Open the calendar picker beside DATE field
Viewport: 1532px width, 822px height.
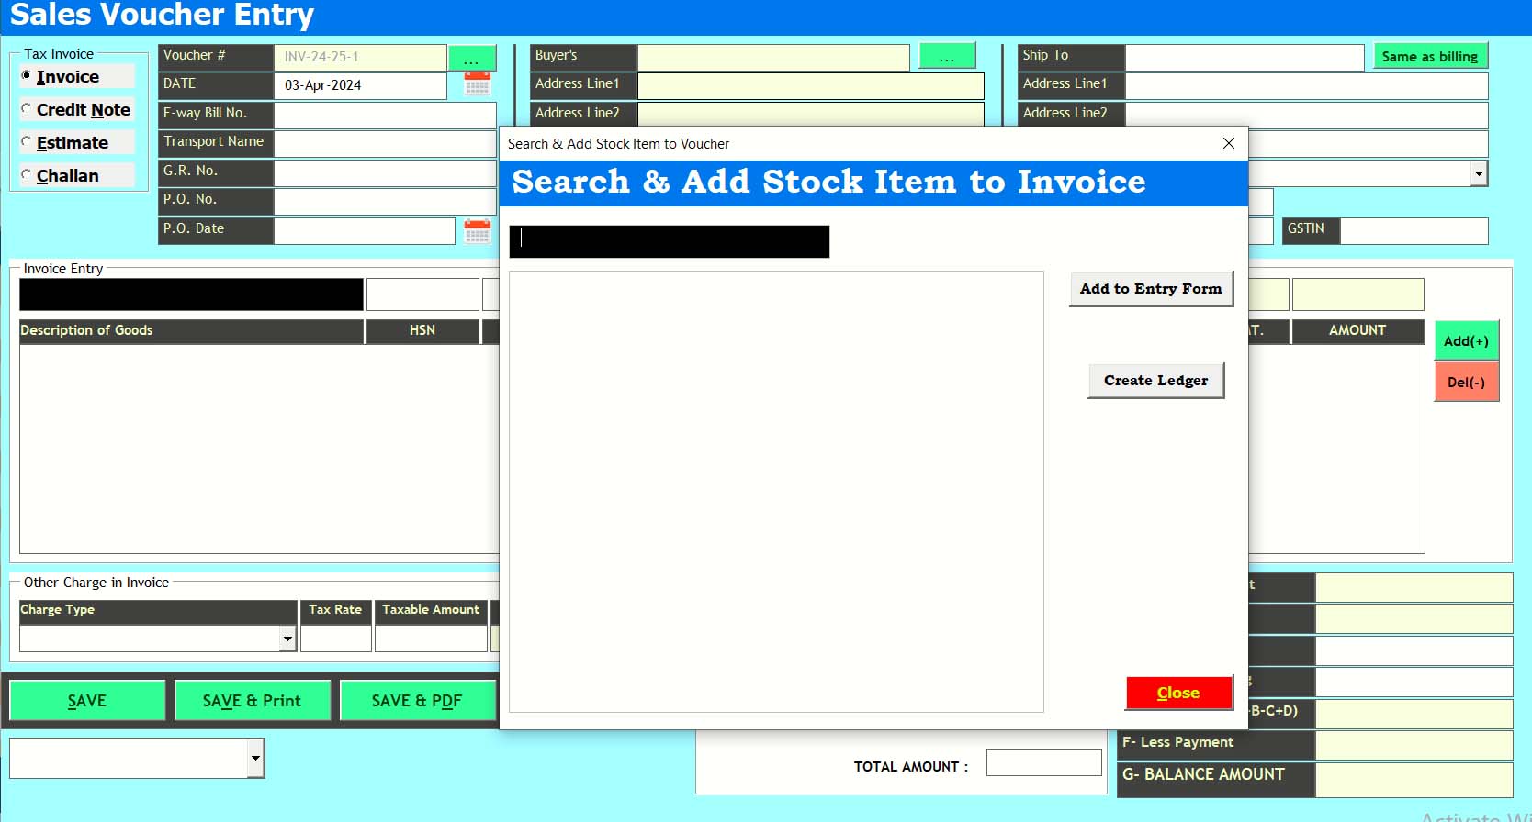(477, 84)
